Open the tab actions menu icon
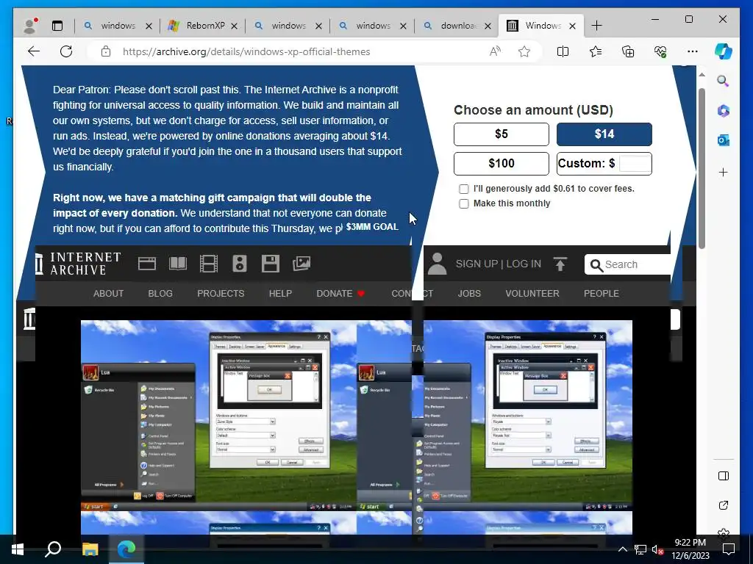753x564 pixels. pos(57,26)
